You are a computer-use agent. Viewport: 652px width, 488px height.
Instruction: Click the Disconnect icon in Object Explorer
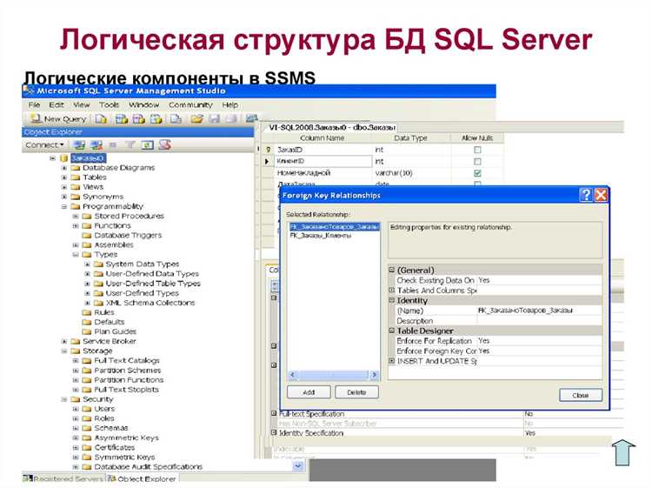coord(96,144)
